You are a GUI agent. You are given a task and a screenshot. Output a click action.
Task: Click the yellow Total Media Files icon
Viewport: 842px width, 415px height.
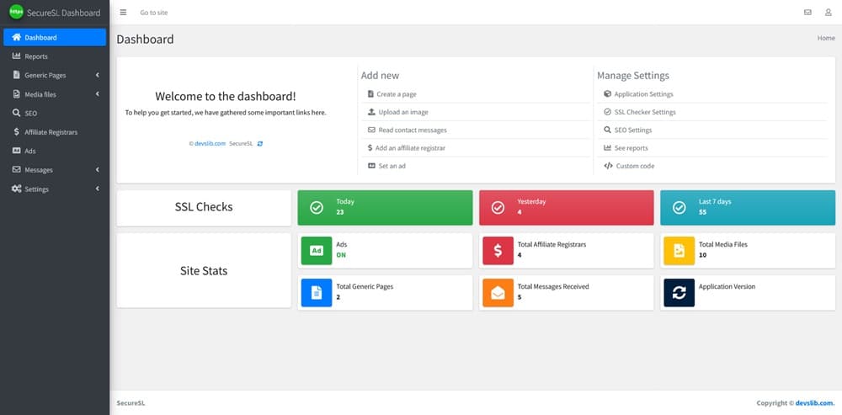(x=679, y=250)
